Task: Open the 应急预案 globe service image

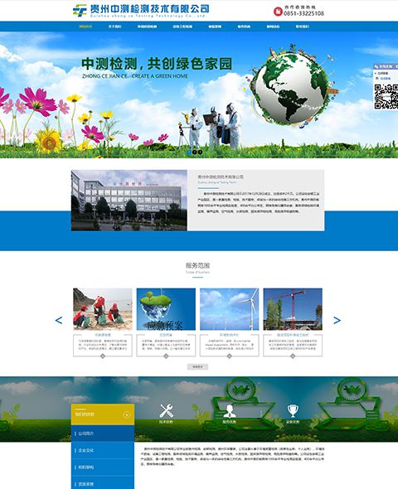Action: 166,309
